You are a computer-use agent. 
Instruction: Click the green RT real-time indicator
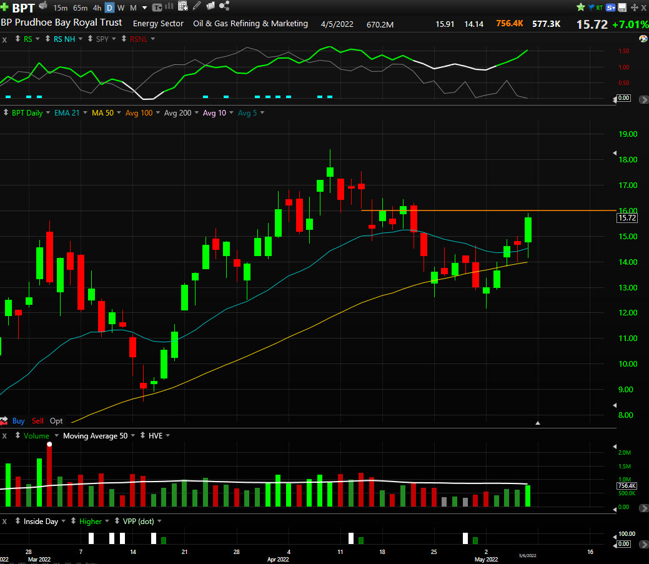tap(599, 7)
